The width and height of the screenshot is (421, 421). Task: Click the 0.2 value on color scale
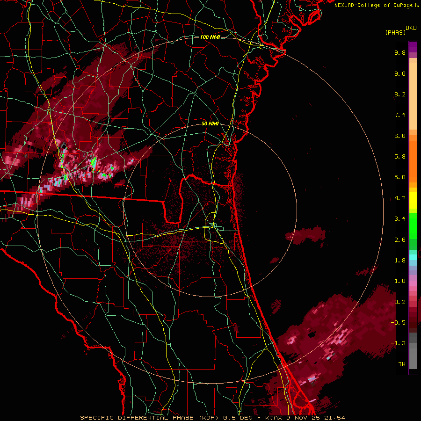(x=400, y=302)
